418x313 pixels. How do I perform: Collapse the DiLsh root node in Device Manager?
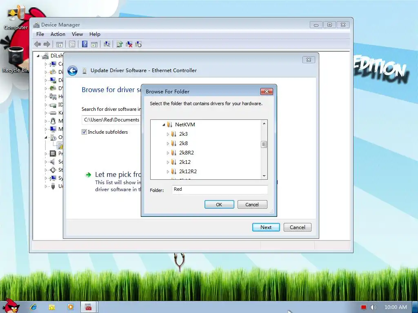coord(38,56)
